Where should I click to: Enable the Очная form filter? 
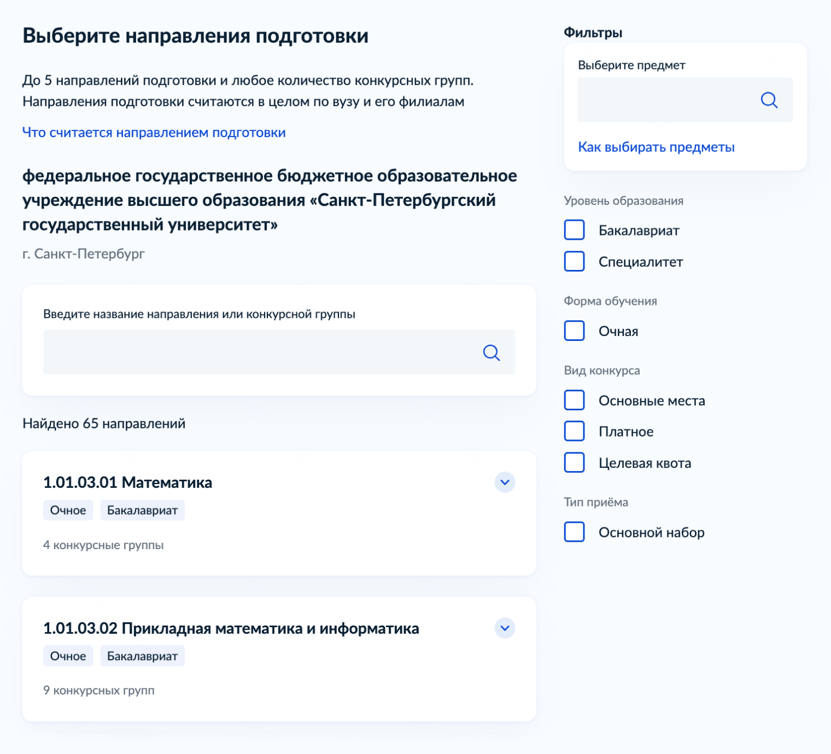point(574,331)
